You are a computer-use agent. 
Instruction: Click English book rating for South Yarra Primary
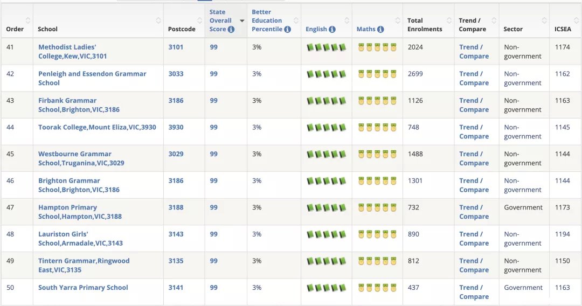point(326,288)
